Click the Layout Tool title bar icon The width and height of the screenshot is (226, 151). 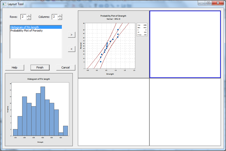tap(4, 4)
